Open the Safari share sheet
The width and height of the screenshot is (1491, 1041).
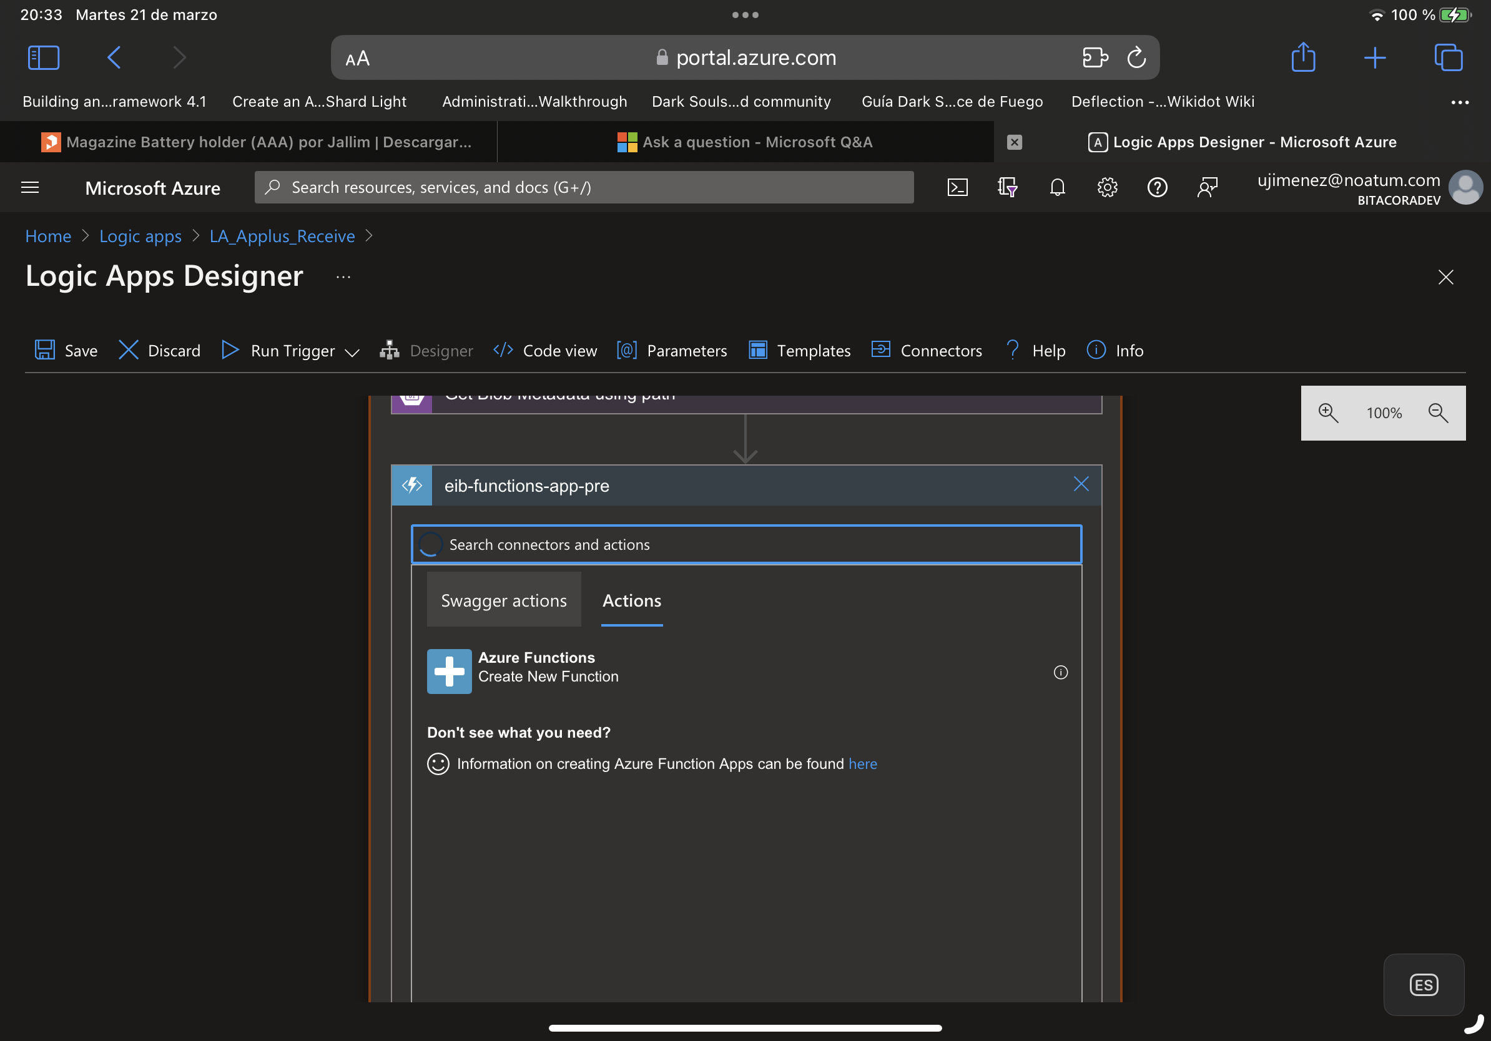coord(1302,57)
